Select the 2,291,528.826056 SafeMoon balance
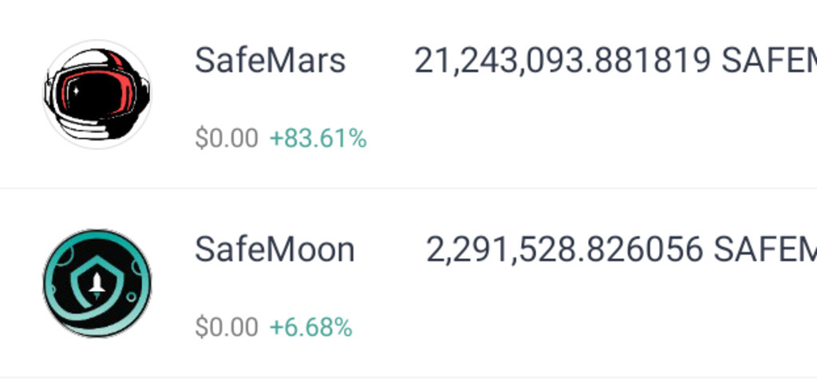Image resolution: width=817 pixels, height=382 pixels. (x=564, y=250)
